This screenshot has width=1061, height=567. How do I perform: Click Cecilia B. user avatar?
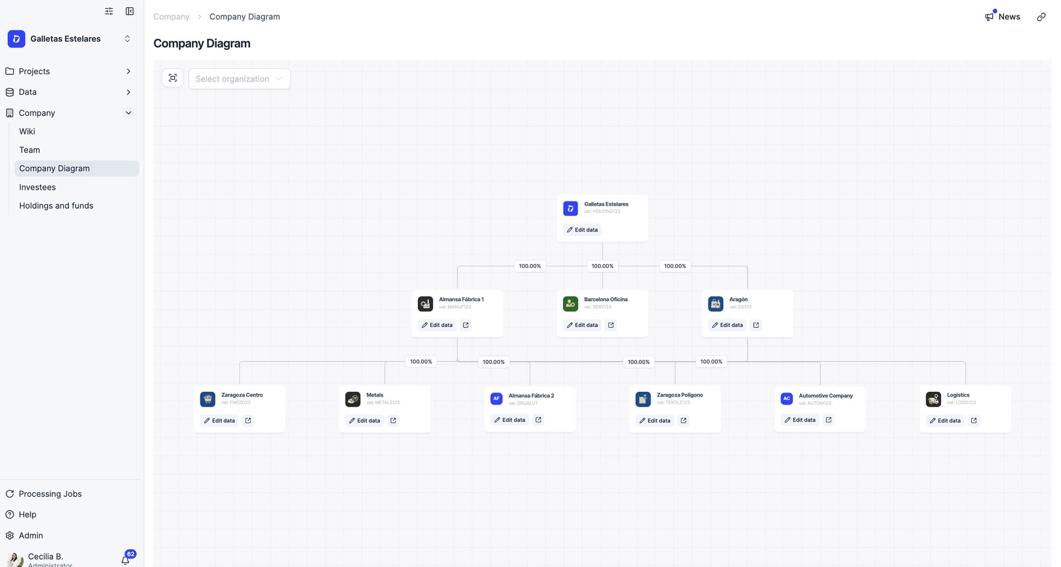(15, 560)
